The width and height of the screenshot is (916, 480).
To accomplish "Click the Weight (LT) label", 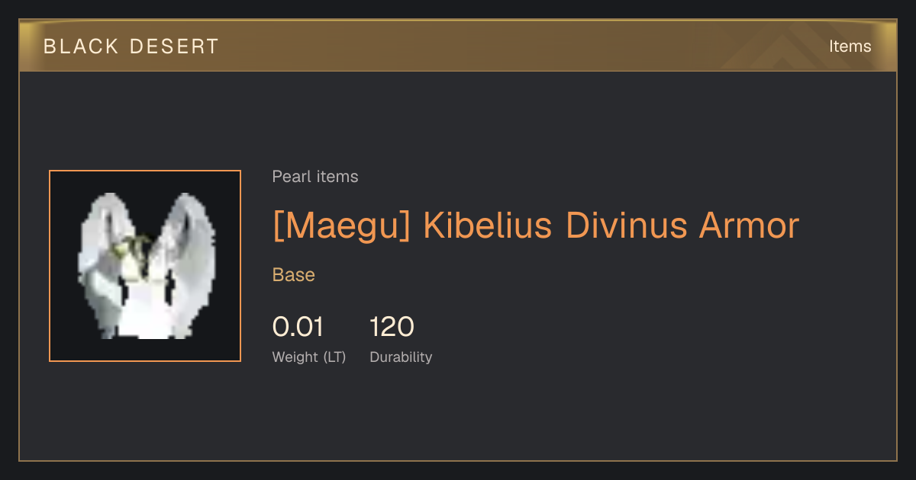I will (309, 357).
